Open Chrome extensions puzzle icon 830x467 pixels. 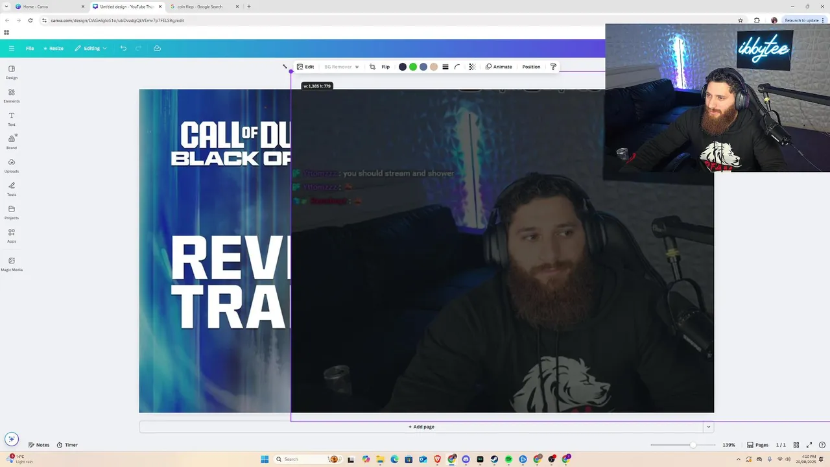757,20
